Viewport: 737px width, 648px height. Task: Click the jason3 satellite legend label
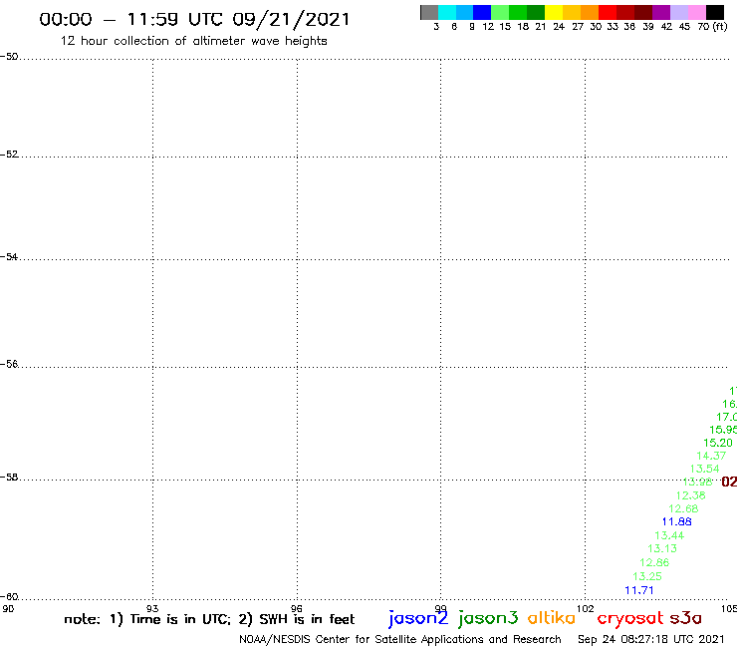pyautogui.click(x=488, y=618)
